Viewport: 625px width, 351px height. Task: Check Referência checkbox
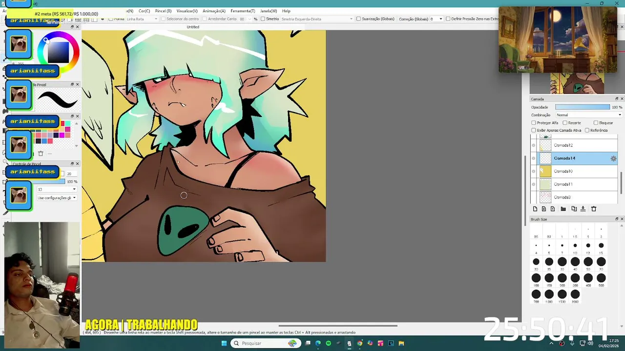(587, 131)
